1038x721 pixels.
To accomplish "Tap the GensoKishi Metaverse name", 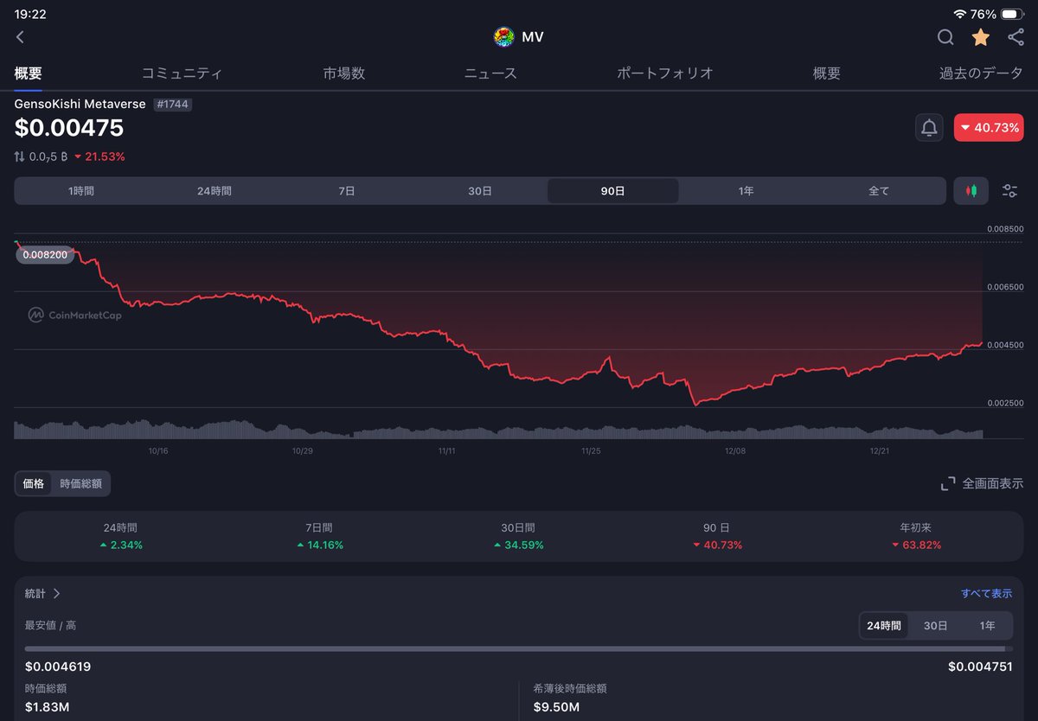I will pyautogui.click(x=80, y=104).
